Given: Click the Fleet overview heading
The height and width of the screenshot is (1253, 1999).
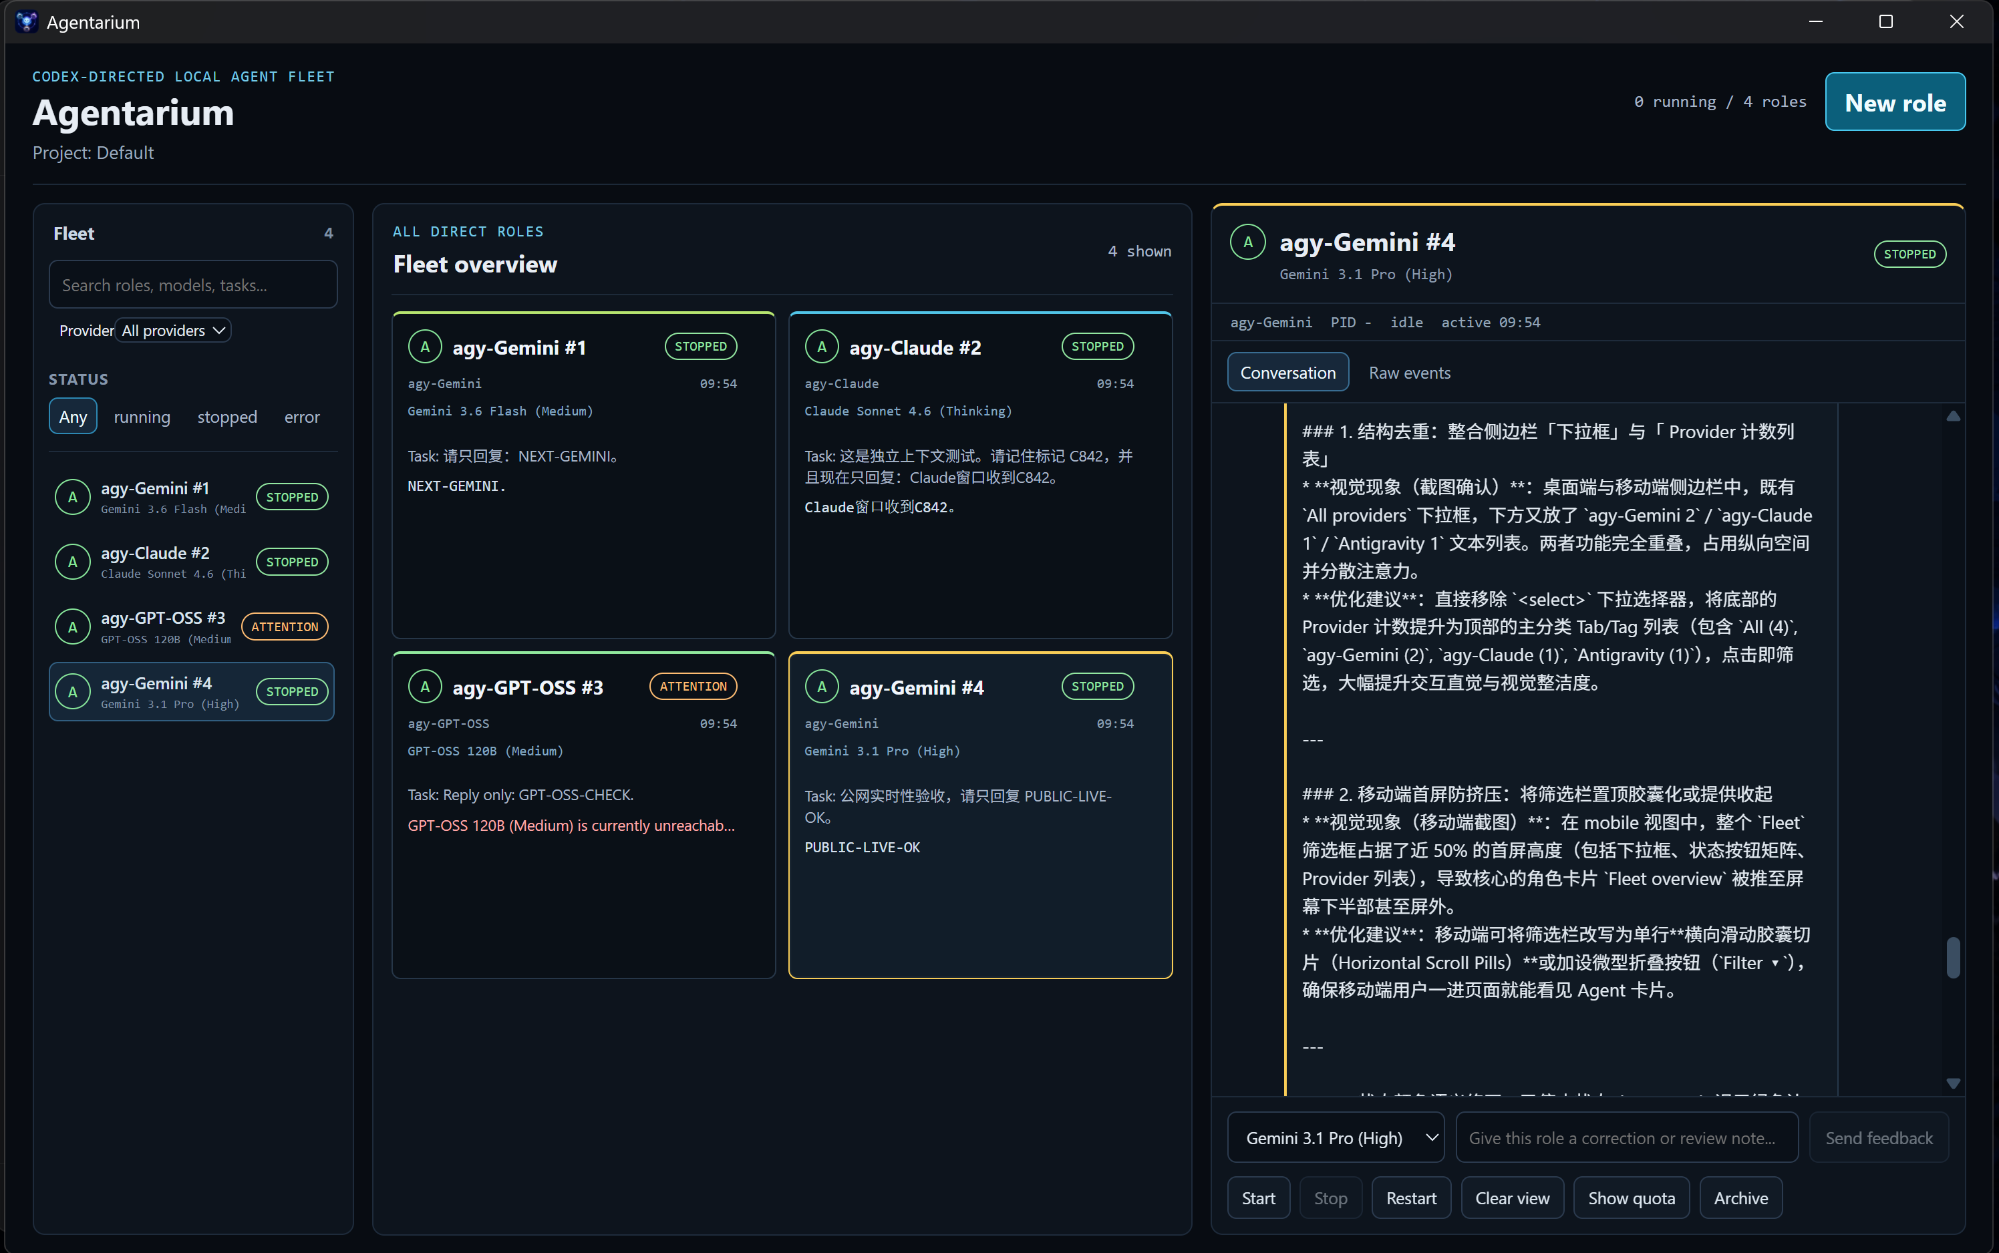Looking at the screenshot, I should pyautogui.click(x=475, y=264).
